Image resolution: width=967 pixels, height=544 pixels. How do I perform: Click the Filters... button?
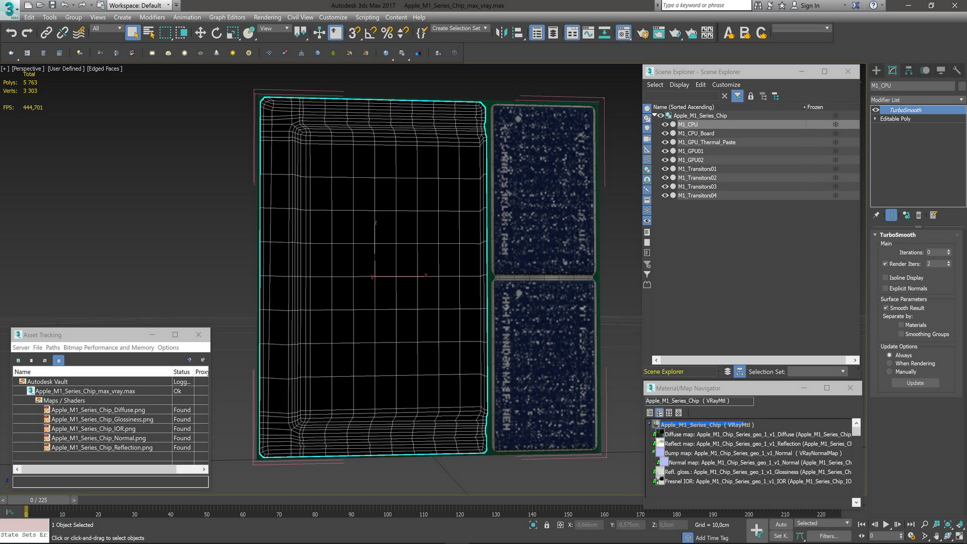tap(828, 536)
